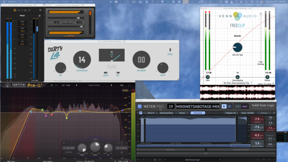This screenshot has height=162, width=288.
Task: Open the hamburger menu in Metering plugin
Action: click(x=40, y=10)
